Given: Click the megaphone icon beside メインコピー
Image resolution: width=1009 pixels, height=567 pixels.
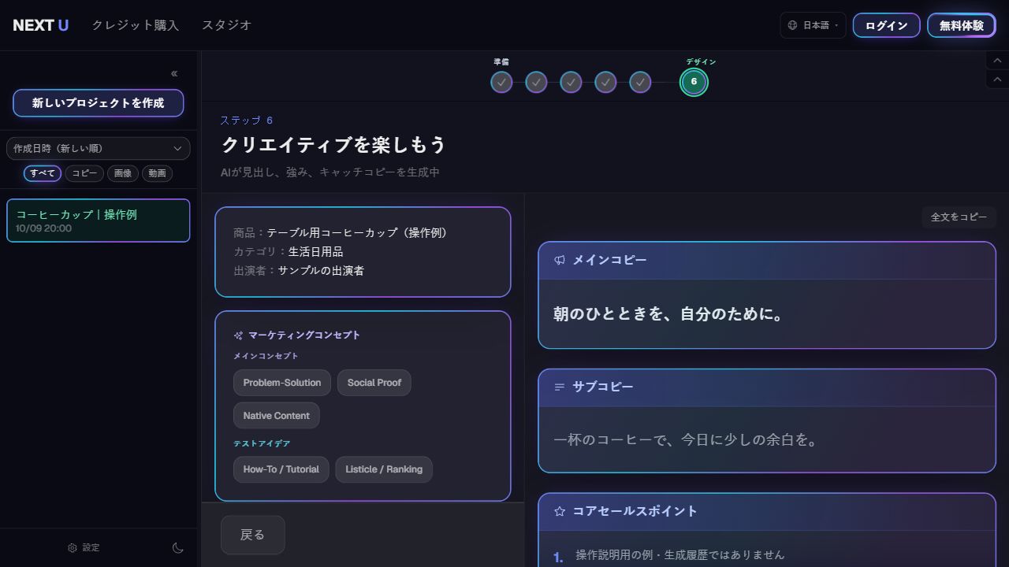Looking at the screenshot, I should (560, 260).
